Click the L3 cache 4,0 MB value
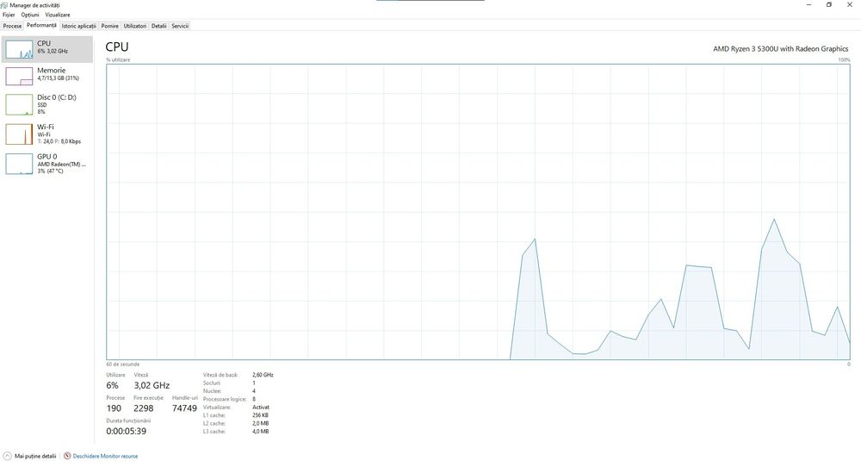Screen dimensions: 861x467 (260, 432)
